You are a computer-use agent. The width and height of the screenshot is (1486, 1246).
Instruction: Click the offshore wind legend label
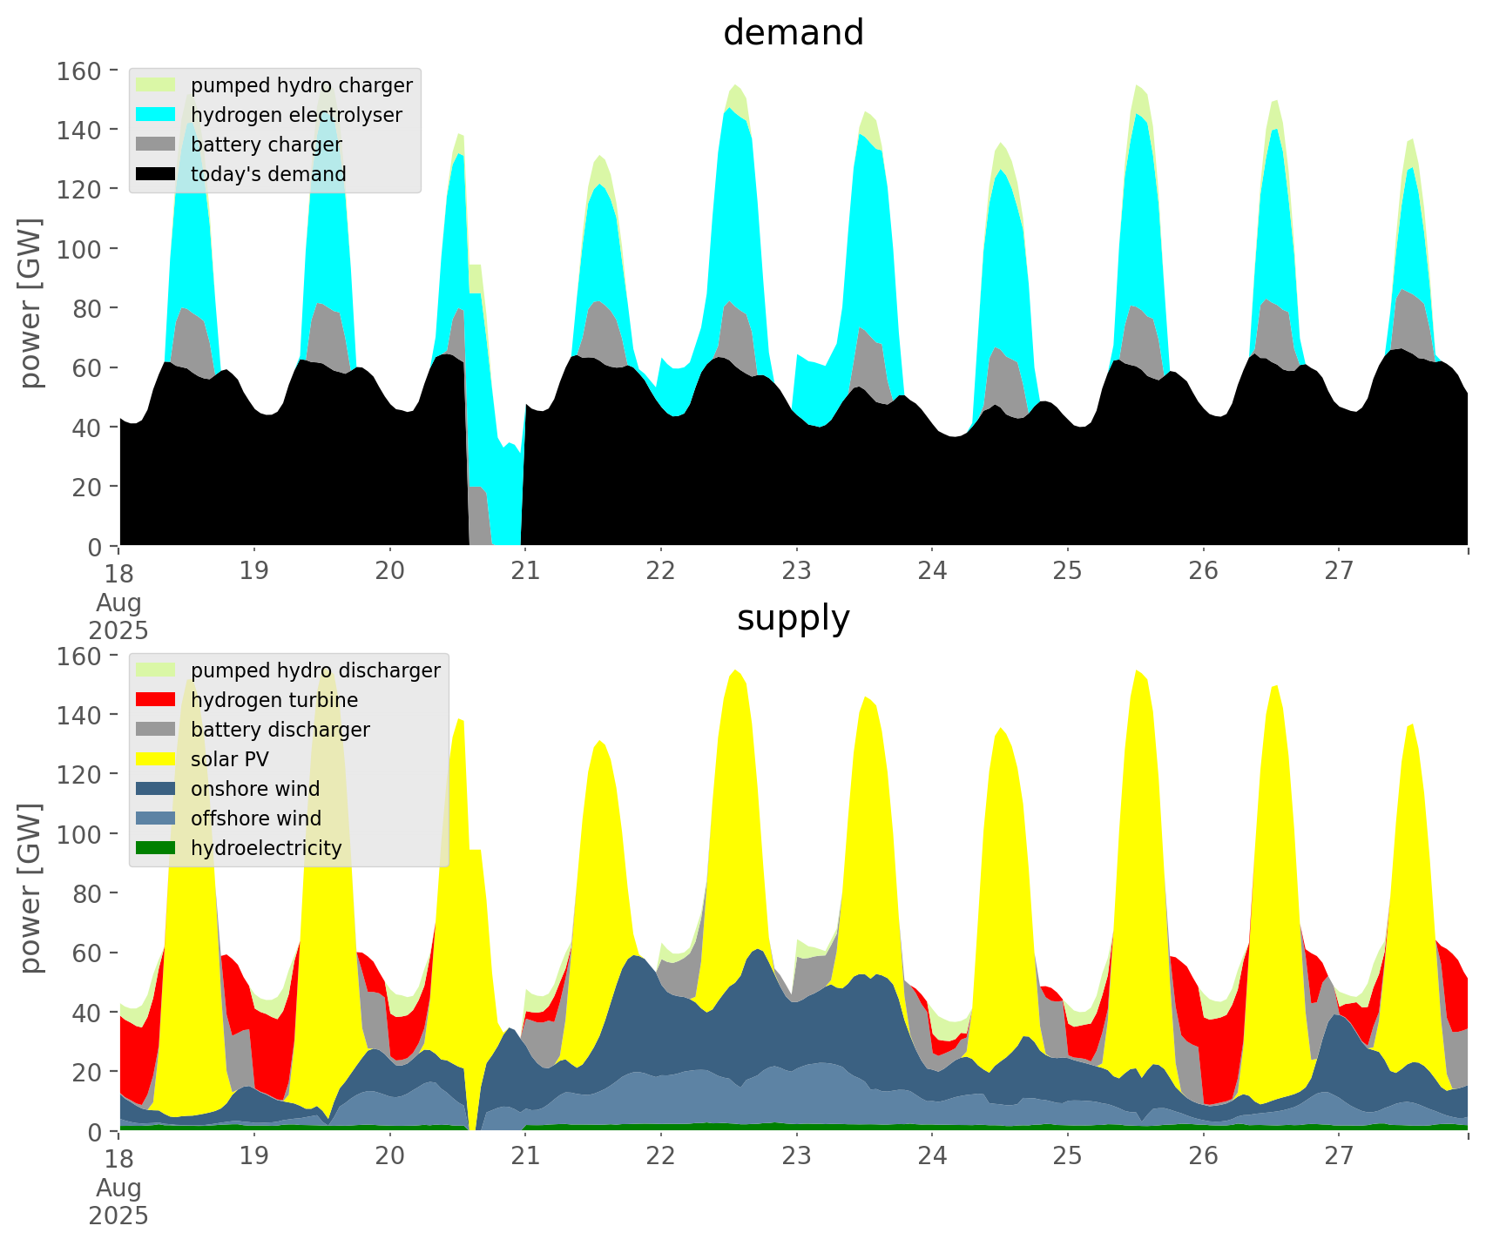[x=256, y=818]
